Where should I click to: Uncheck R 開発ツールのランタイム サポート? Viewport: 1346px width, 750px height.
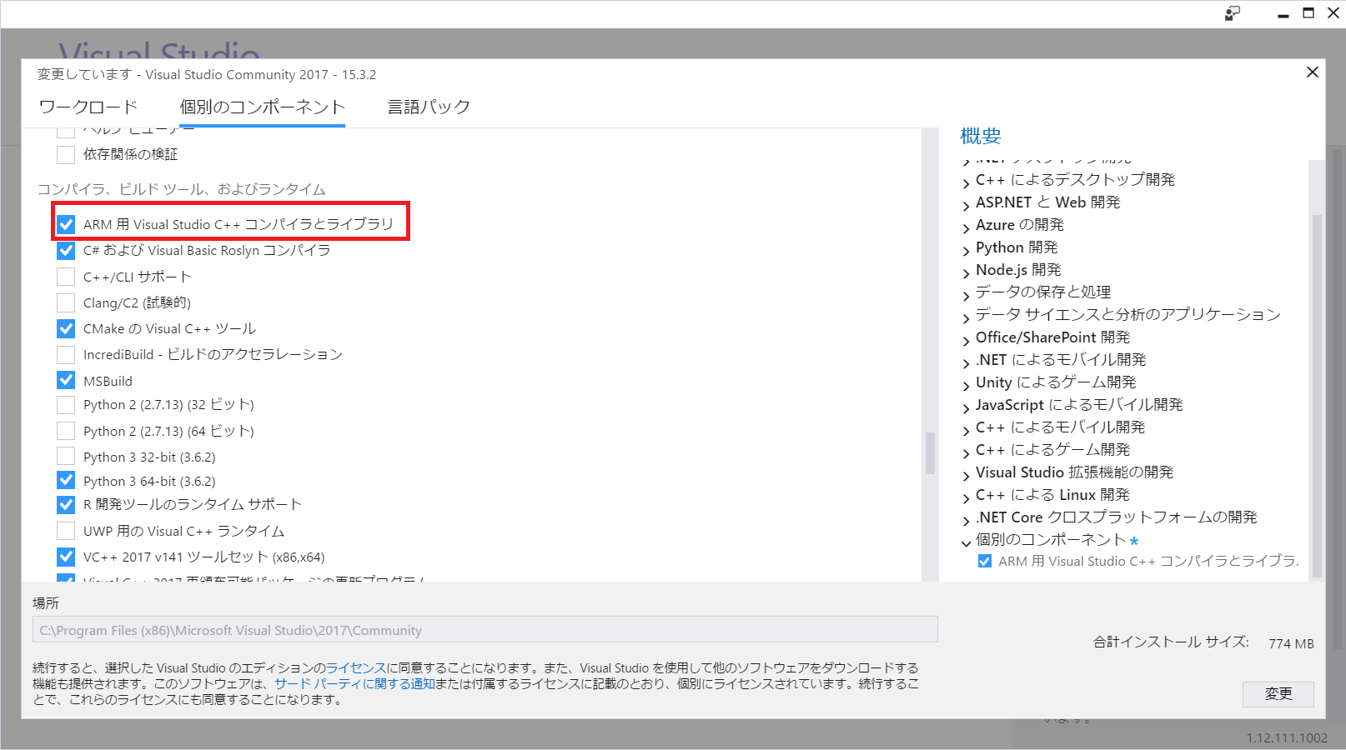(66, 504)
